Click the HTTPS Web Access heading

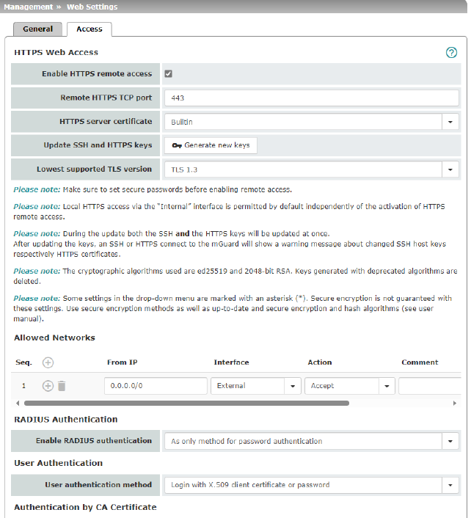56,53
